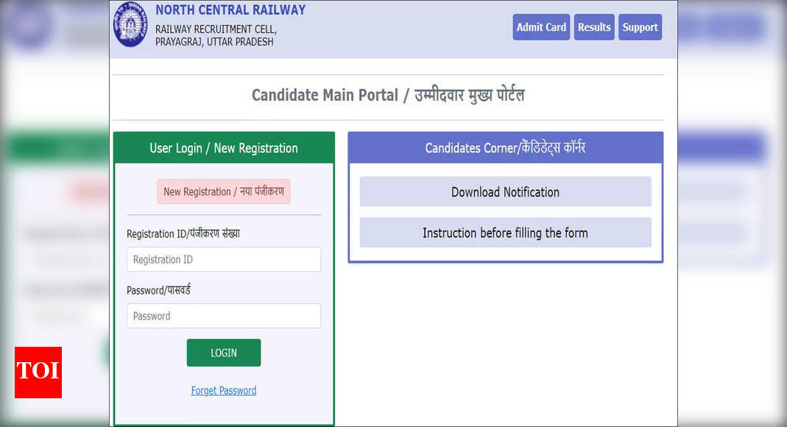787x427 pixels.
Task: Click the PRAYAGRAJ, UTTAR PRADESH text line
Action: [x=214, y=42]
